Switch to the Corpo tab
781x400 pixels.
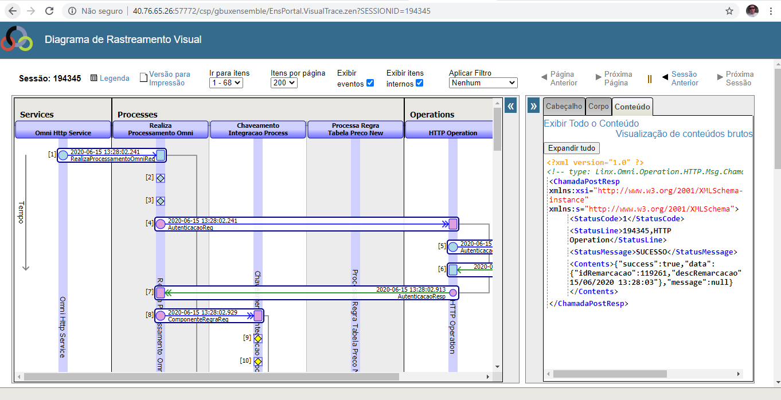tap(598, 107)
